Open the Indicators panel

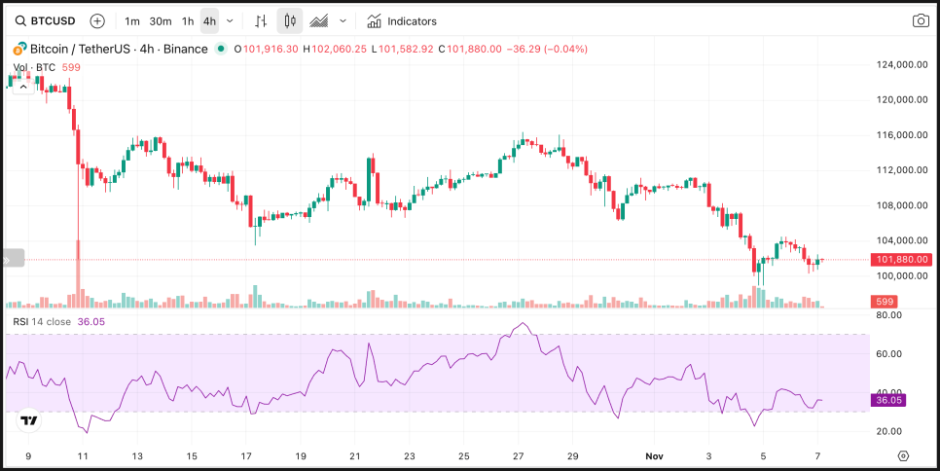tap(402, 20)
